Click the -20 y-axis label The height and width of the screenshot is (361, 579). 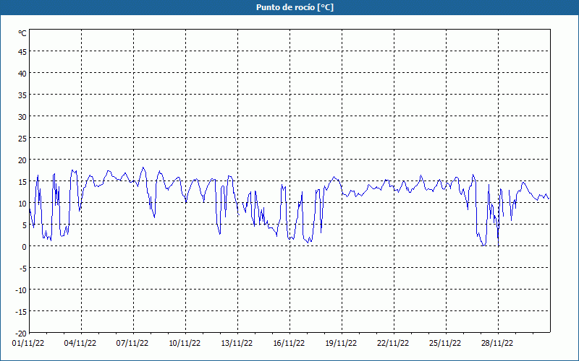click(21, 334)
